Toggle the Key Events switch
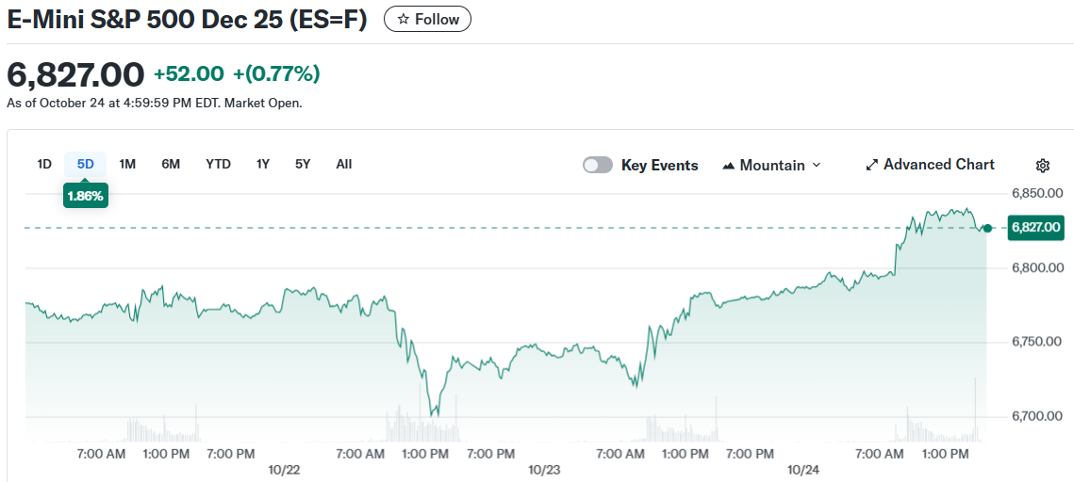The image size is (1074, 482). point(598,166)
